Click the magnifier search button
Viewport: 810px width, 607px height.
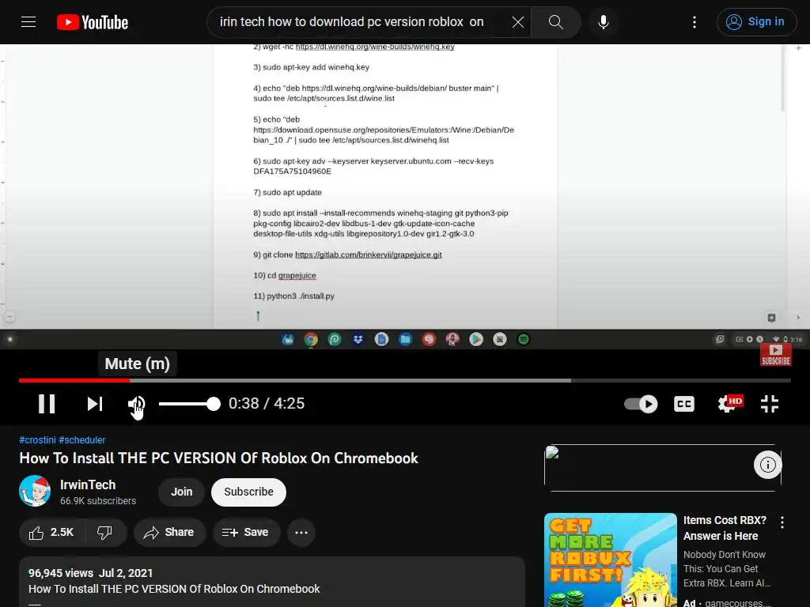[x=556, y=21]
